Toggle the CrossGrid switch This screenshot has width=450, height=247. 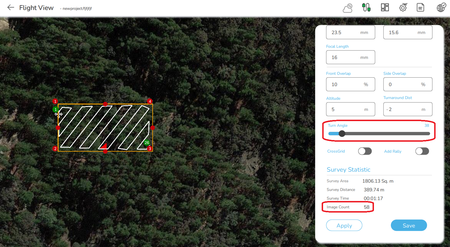(365, 151)
